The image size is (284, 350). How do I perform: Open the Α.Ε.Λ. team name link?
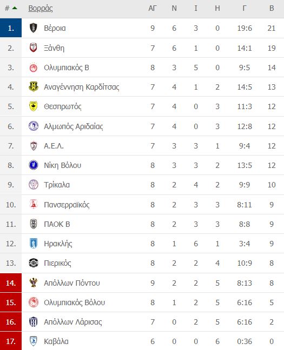54,146
